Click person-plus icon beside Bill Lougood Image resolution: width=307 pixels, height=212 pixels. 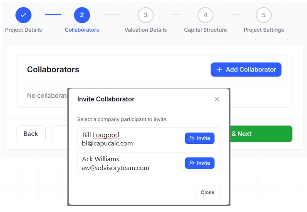point(192,138)
